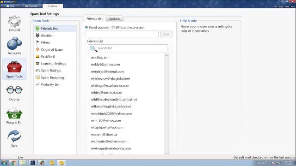Click the Search list field
Screen dimensions: 296x166
point(128,48)
